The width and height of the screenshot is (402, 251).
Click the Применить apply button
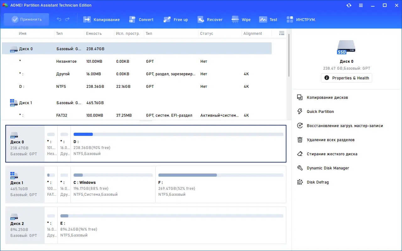(26, 19)
